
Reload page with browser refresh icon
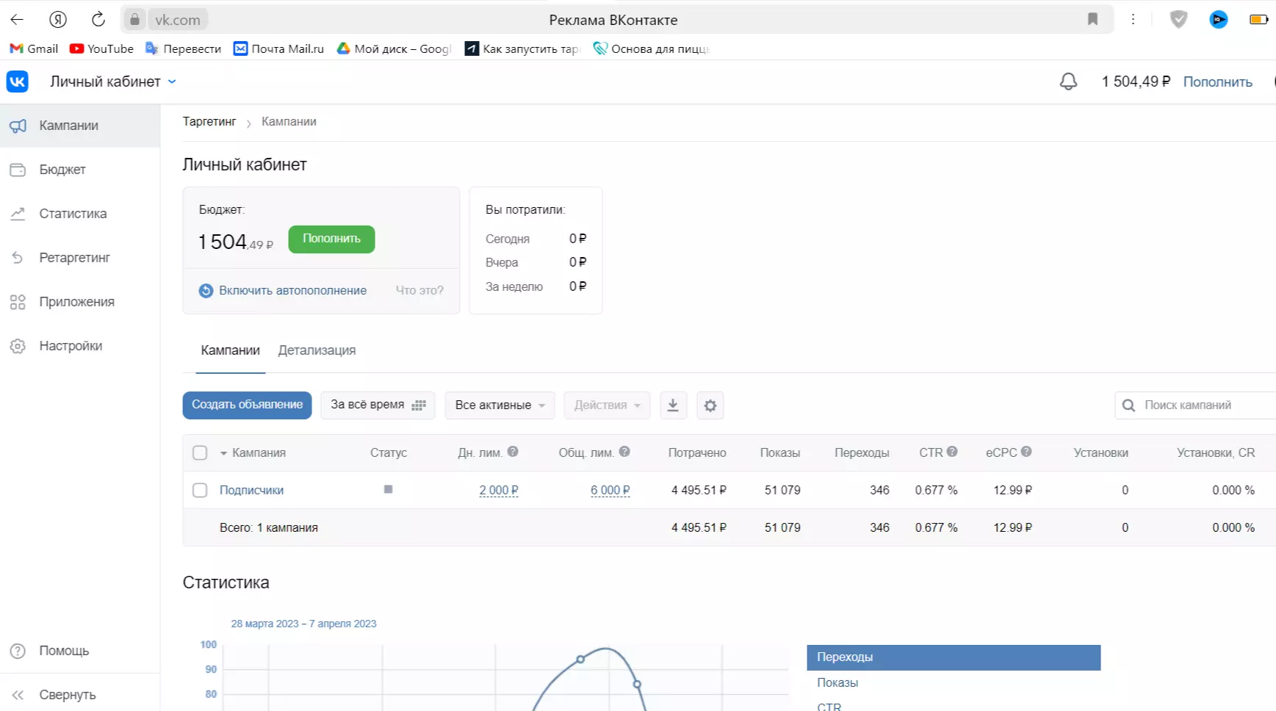(98, 20)
